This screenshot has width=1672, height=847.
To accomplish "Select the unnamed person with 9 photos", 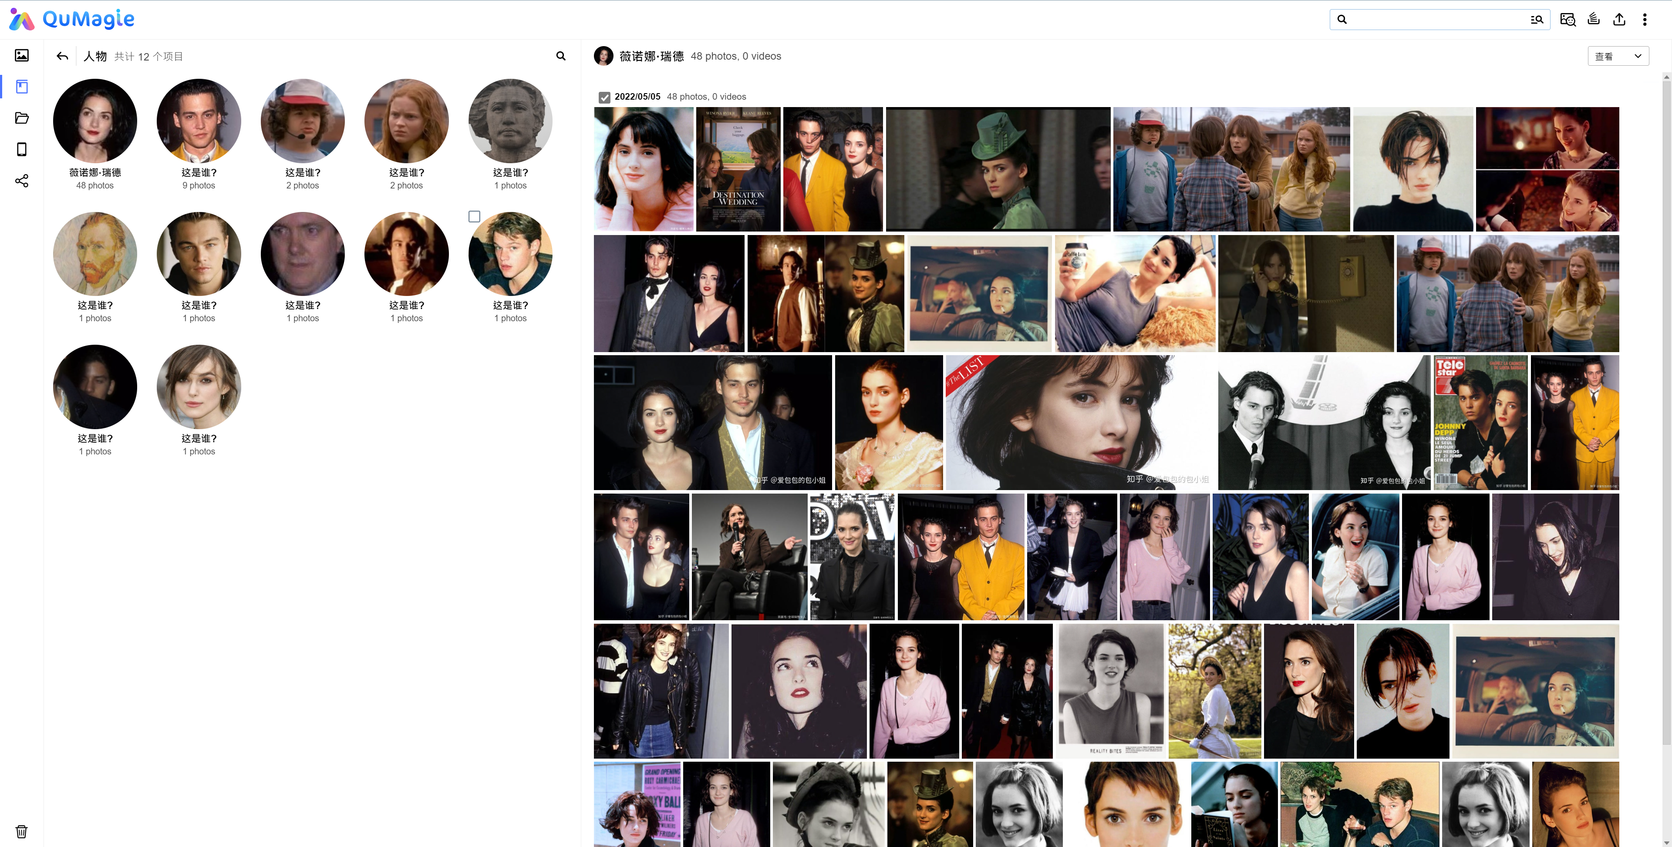I will pos(199,121).
